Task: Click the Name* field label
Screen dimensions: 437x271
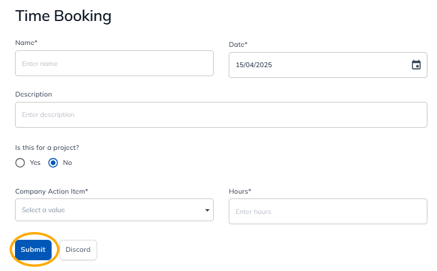Action: 26,43
